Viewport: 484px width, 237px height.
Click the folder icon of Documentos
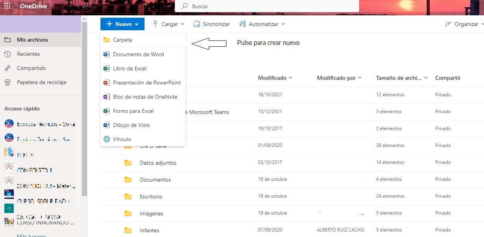(128, 179)
